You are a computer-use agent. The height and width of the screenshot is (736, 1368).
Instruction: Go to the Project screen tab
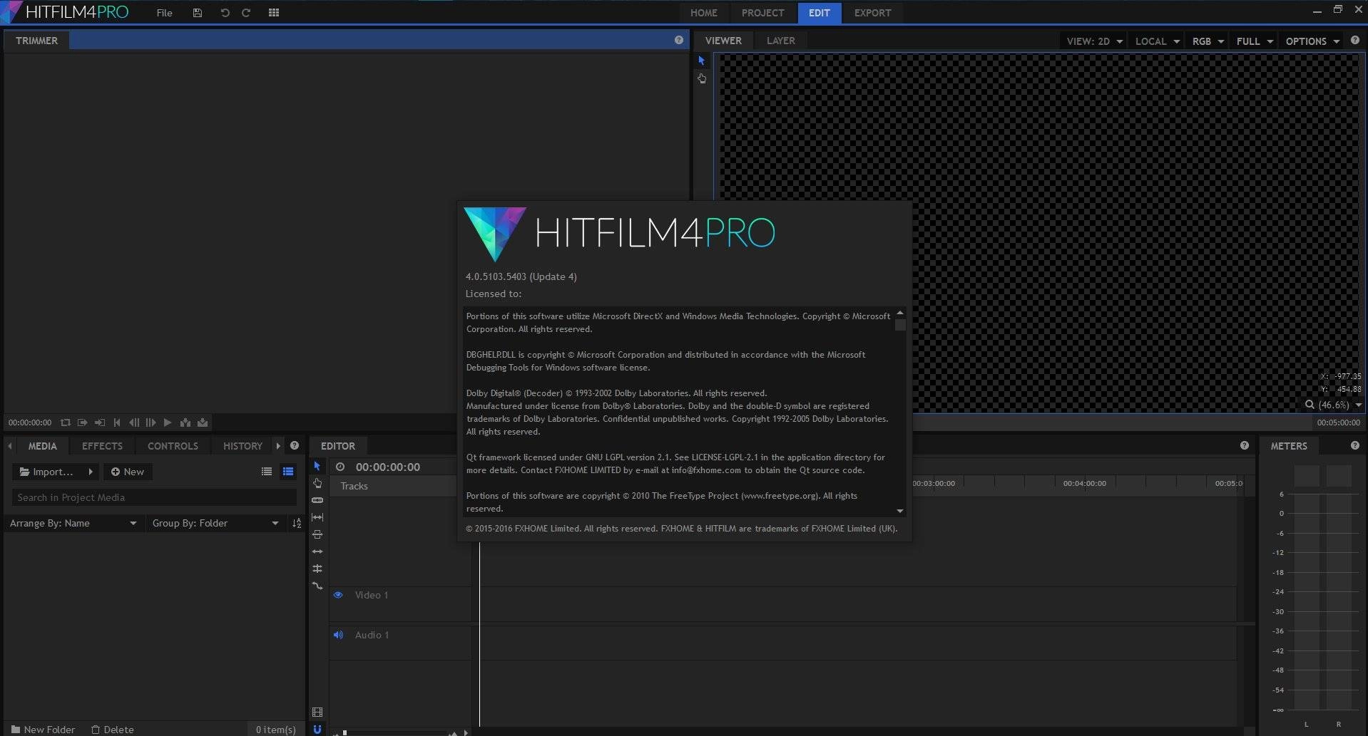762,13
